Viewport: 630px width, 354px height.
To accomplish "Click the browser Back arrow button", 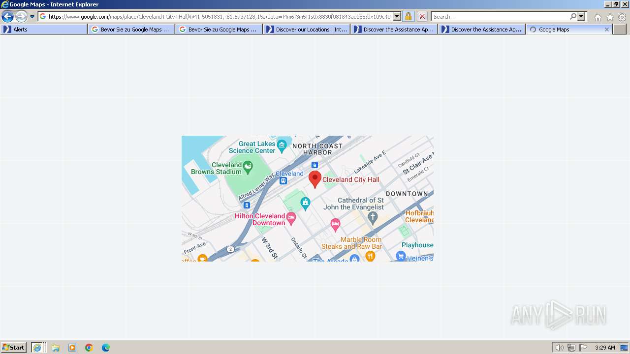I will coord(7,16).
